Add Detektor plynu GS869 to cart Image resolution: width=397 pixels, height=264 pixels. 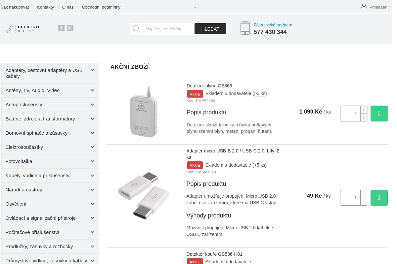379,114
